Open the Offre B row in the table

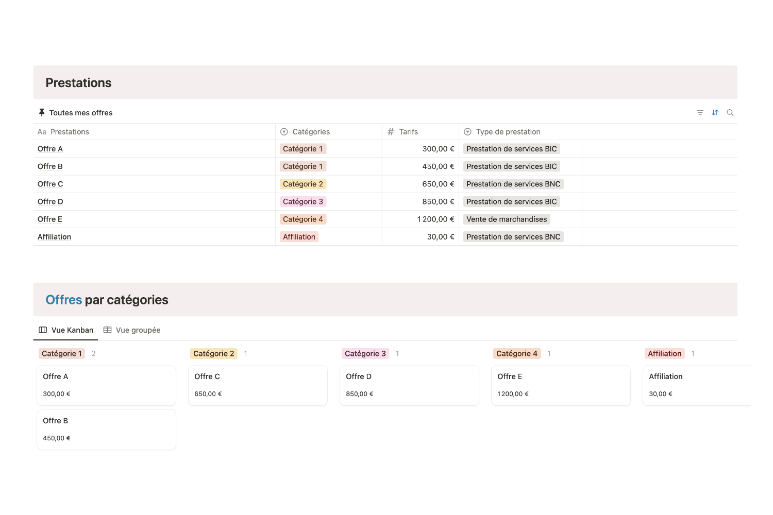coord(50,166)
